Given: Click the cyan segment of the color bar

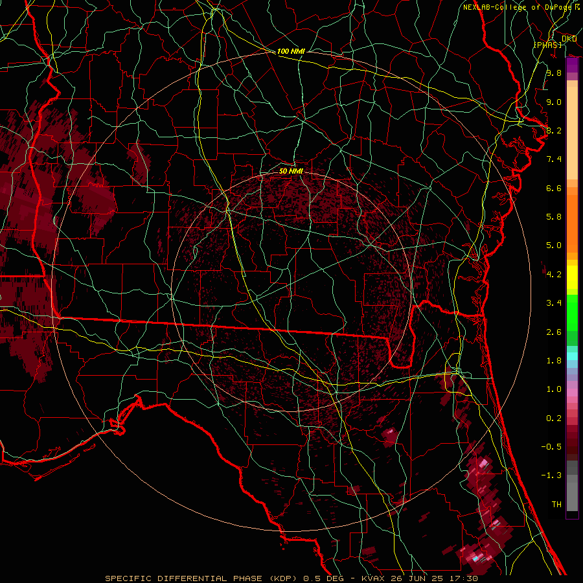Looking at the screenshot, I should (572, 356).
